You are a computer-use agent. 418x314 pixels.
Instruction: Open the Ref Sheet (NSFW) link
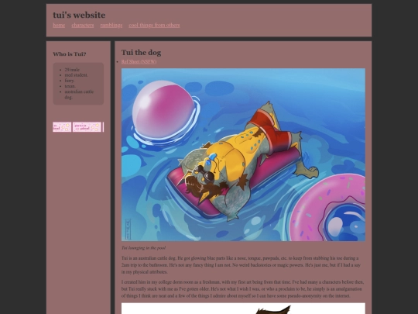coord(139,62)
